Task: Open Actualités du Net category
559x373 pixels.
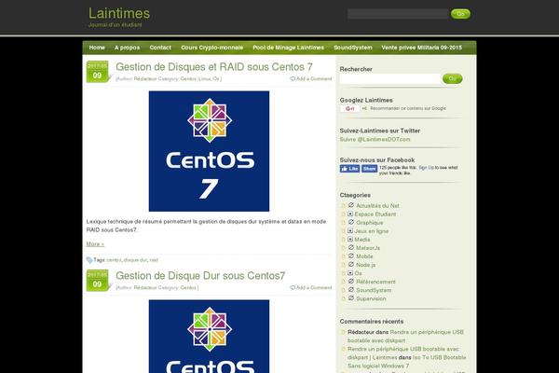Action: click(x=377, y=205)
